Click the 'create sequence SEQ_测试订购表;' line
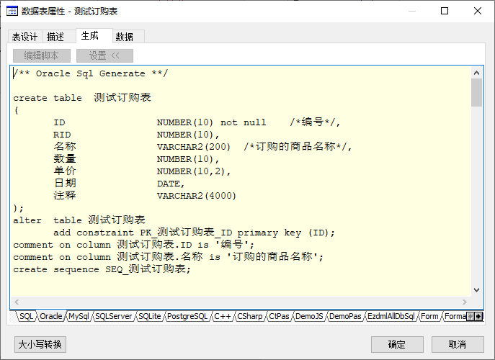This screenshot has width=495, height=360. (x=102, y=269)
